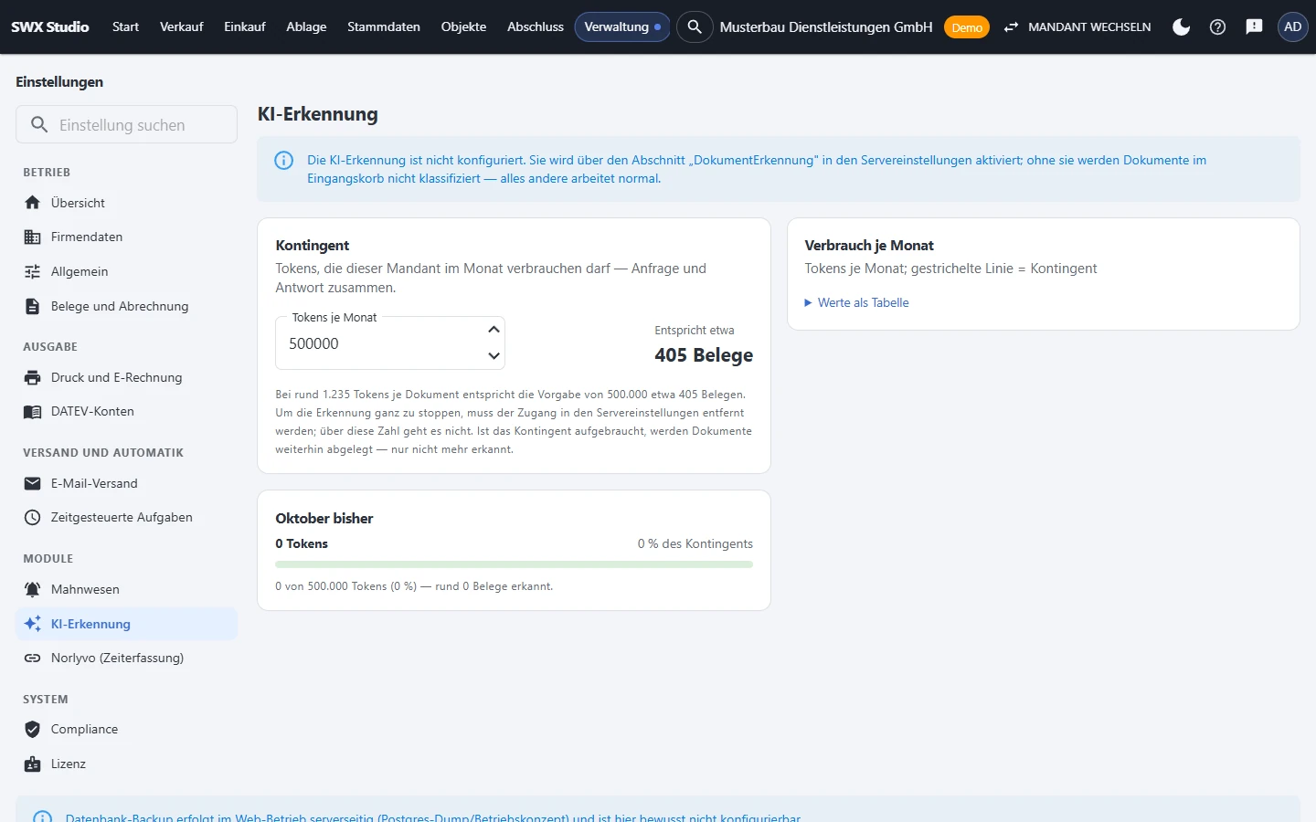1316x822 pixels.
Task: Open the Ablage menu
Action: [x=306, y=26]
